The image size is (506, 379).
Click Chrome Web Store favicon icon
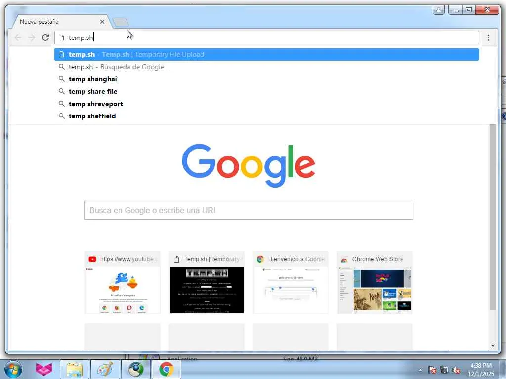click(x=344, y=259)
